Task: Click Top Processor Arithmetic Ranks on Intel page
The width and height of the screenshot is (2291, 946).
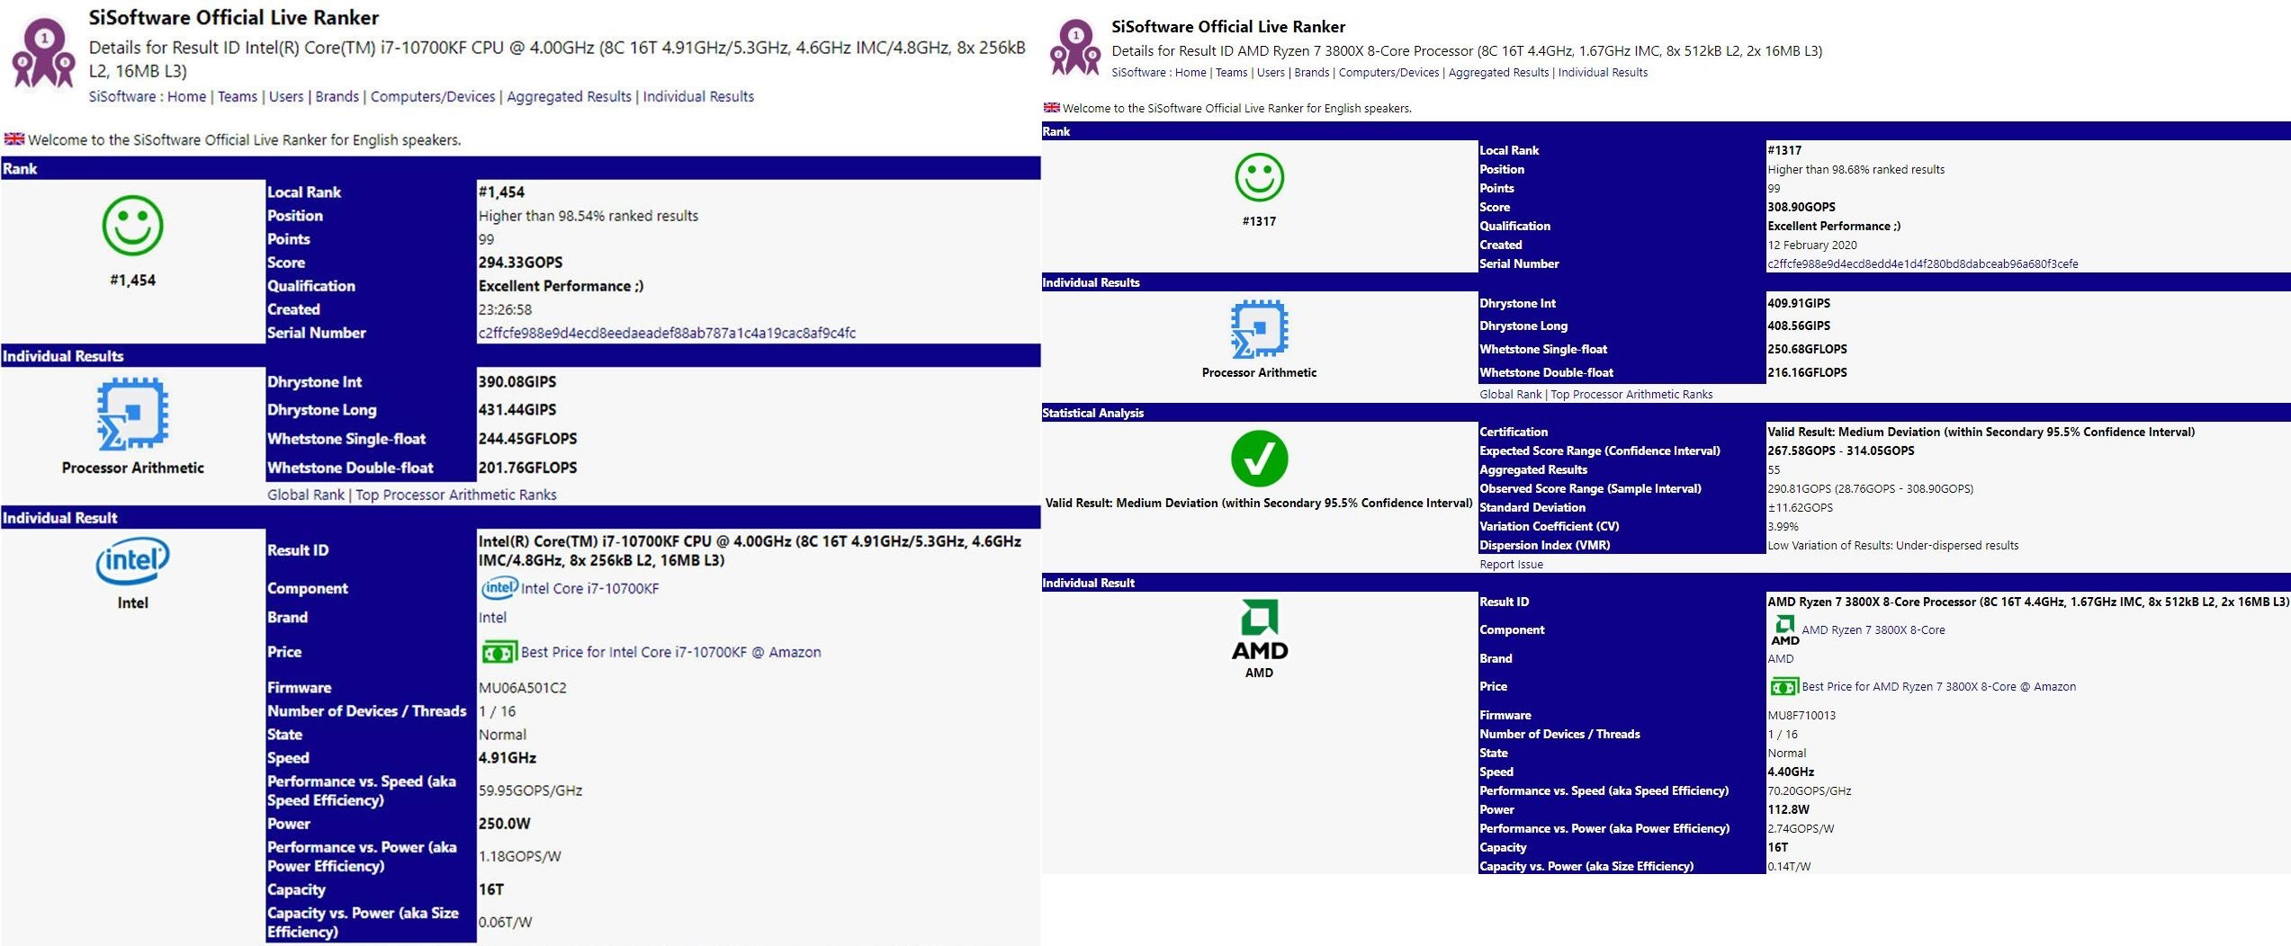Action: coord(456,495)
